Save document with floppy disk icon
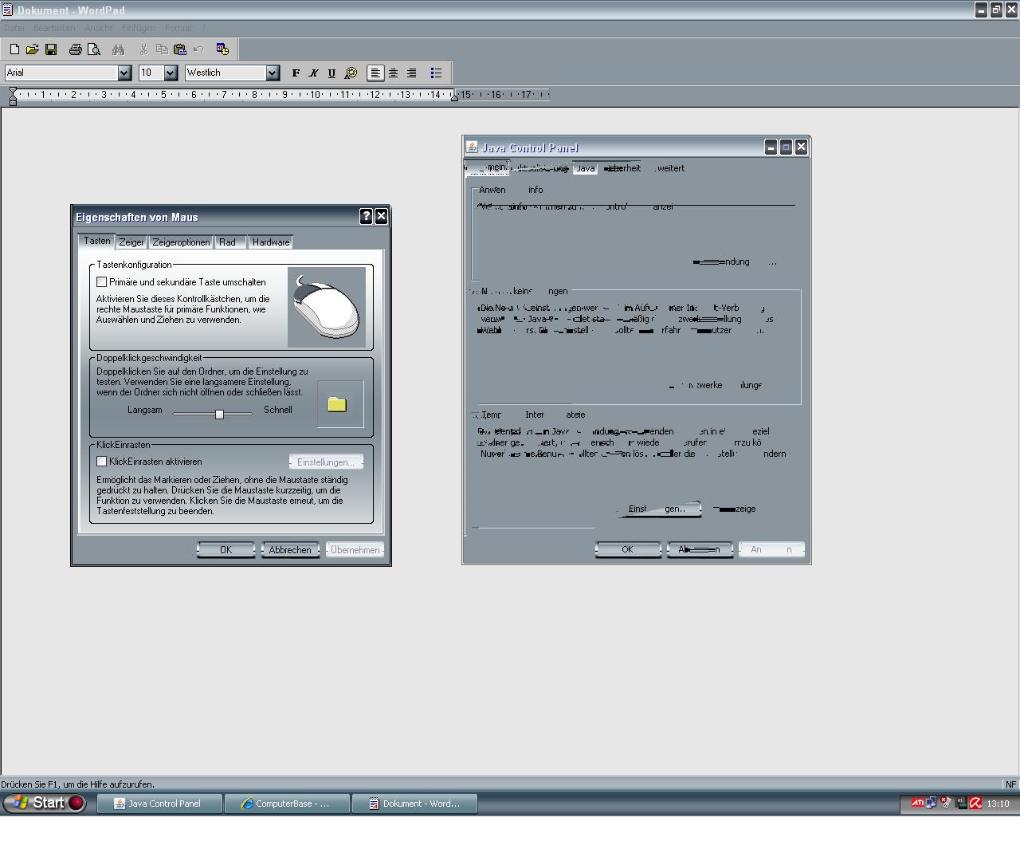Screen dimensions: 1020x845 coord(51,49)
